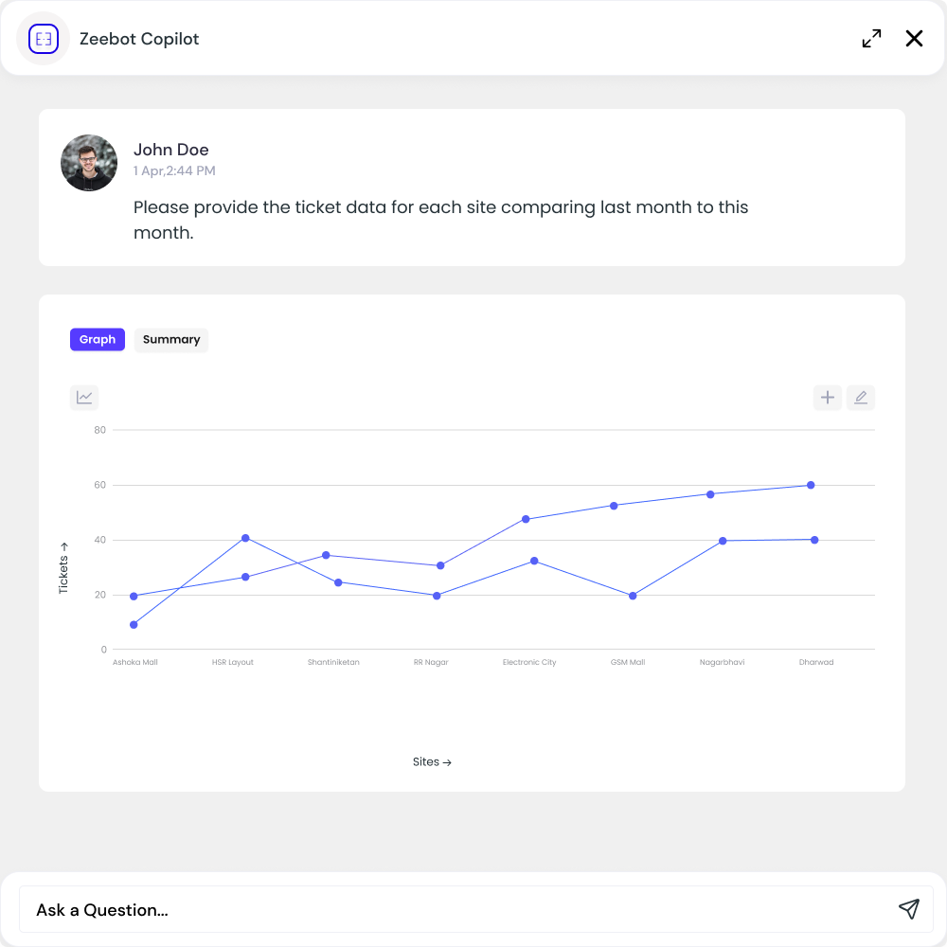
Task: Click John Doe's name in the chat
Action: click(x=170, y=150)
